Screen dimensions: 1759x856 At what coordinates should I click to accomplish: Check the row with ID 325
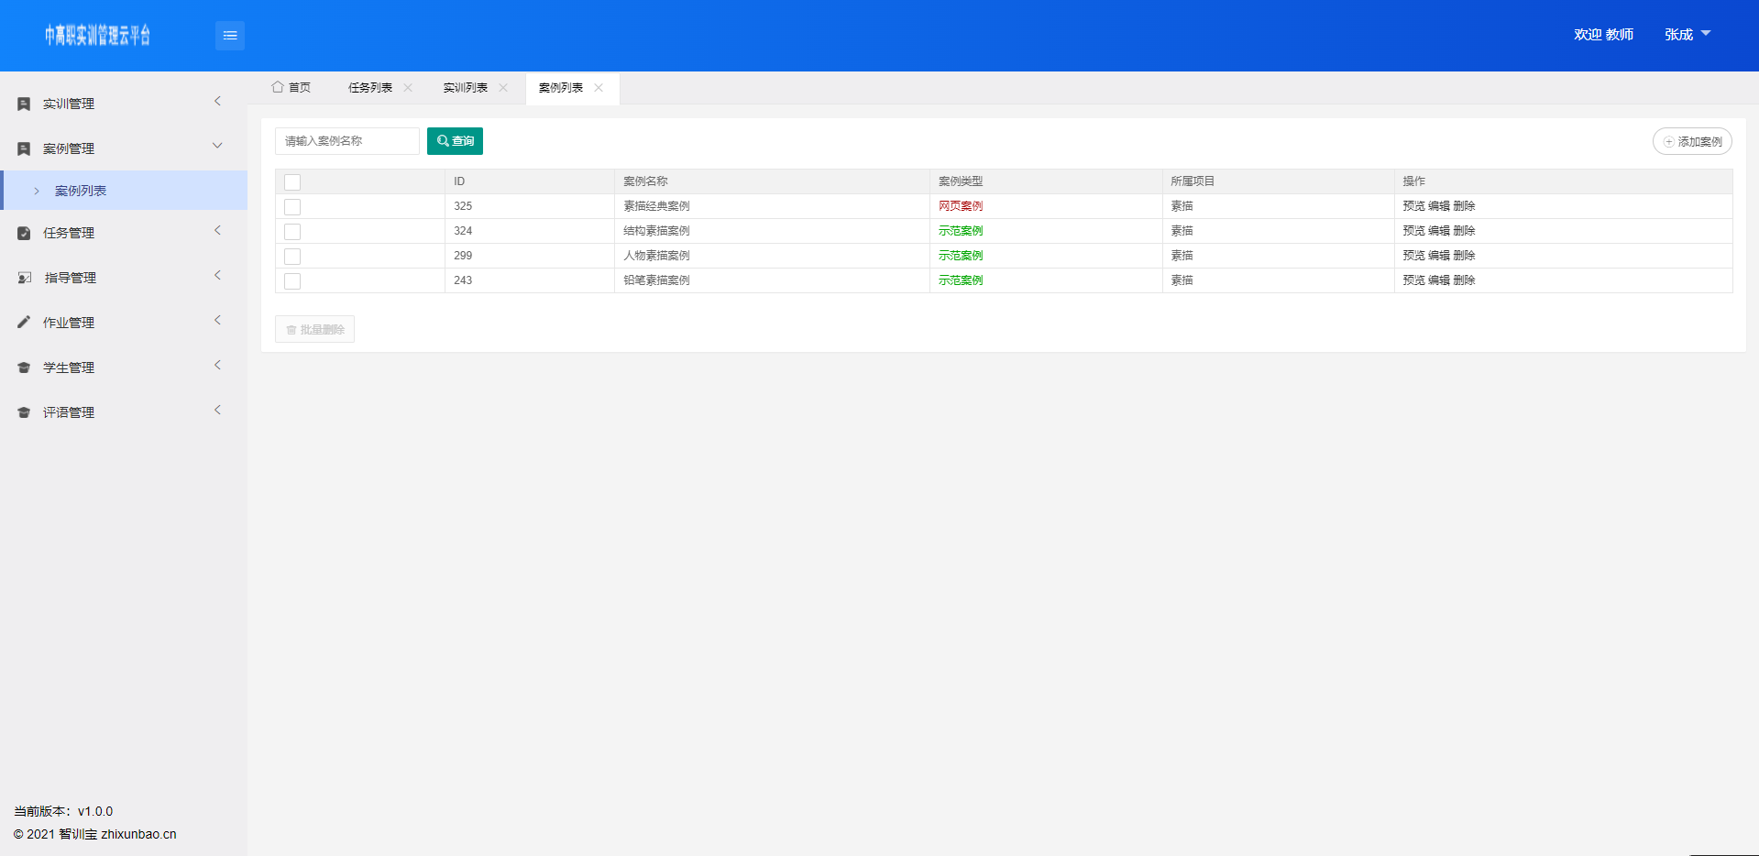tap(292, 207)
